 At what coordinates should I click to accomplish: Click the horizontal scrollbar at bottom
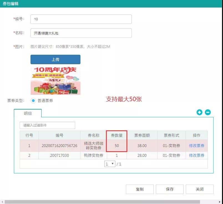tap(111, 202)
